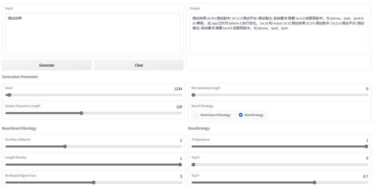This screenshot has height=187, width=374.
Task: Click the Number of Beams value field
Action: pos(181,140)
